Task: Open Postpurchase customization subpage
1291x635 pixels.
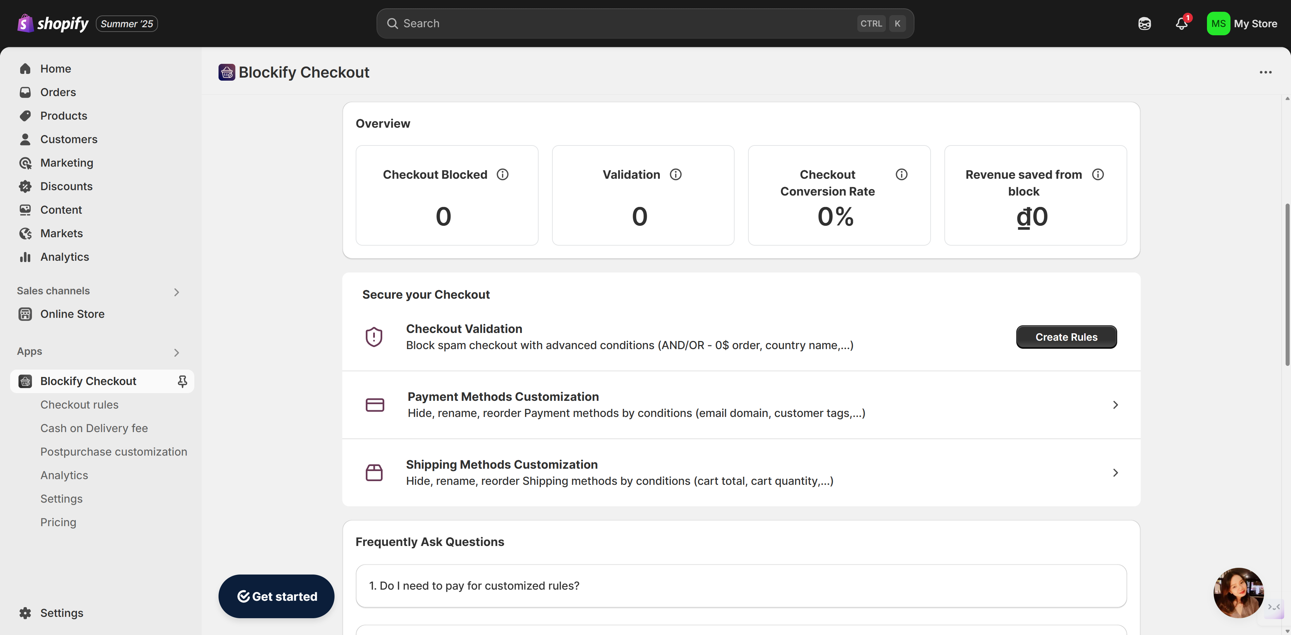Action: pyautogui.click(x=114, y=452)
